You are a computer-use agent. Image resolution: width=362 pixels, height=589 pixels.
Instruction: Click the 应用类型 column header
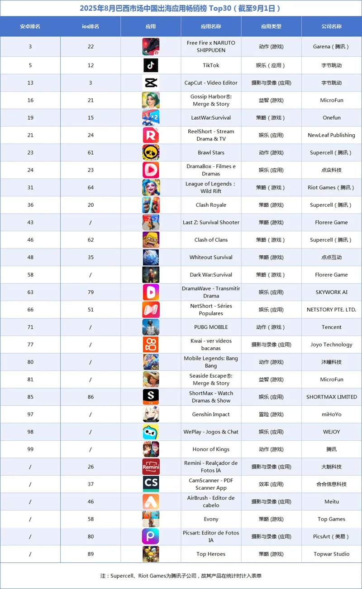coord(271,26)
